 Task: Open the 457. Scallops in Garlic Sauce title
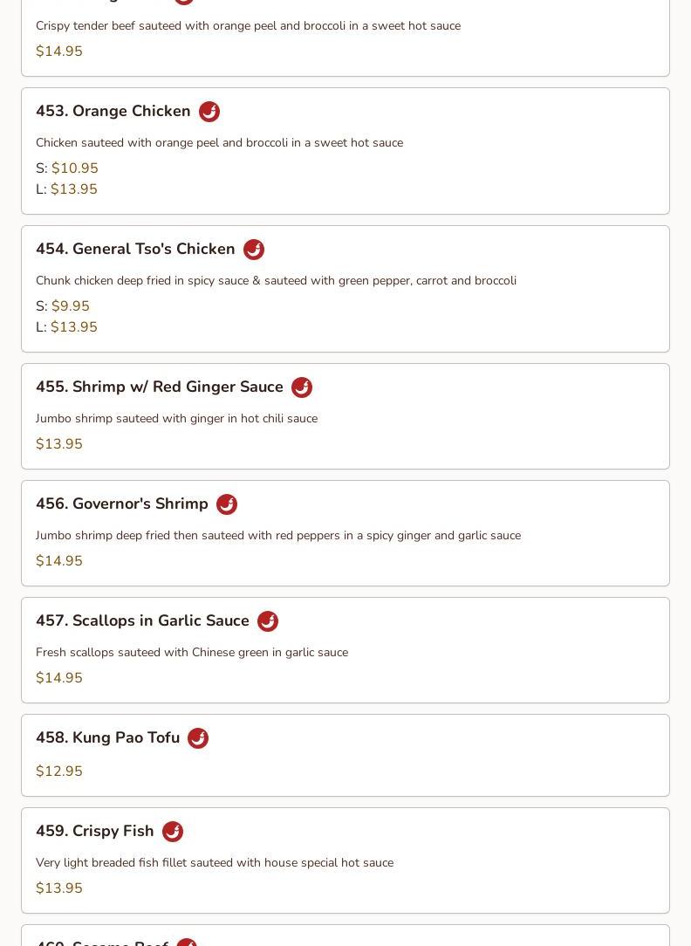142,620
